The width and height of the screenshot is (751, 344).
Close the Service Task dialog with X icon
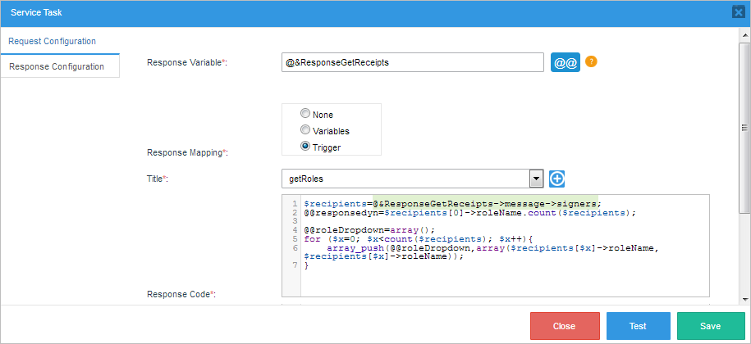[738, 12]
